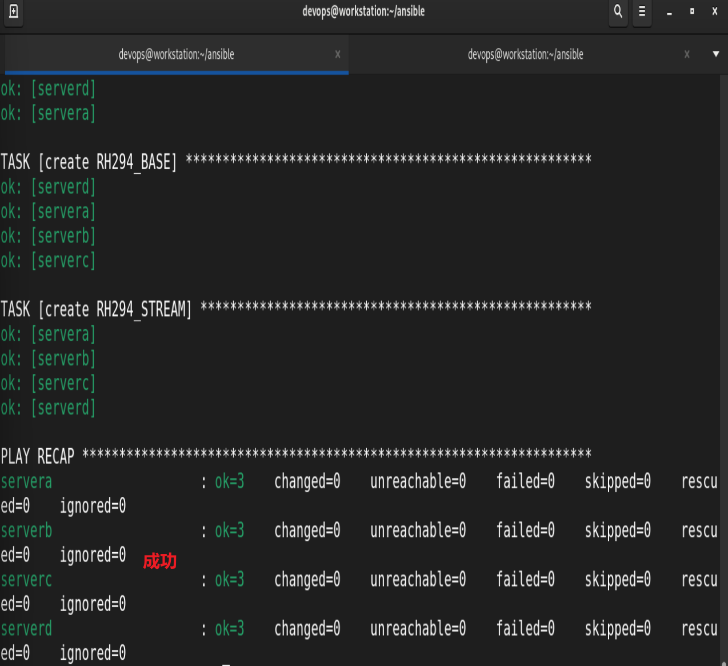Click the 'TASK [create RH294_STREAM]' line
Screen dimensions: 728x666
[x=295, y=309]
